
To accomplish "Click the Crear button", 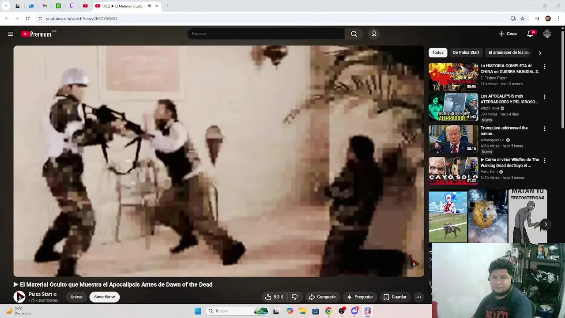I will pos(508,34).
